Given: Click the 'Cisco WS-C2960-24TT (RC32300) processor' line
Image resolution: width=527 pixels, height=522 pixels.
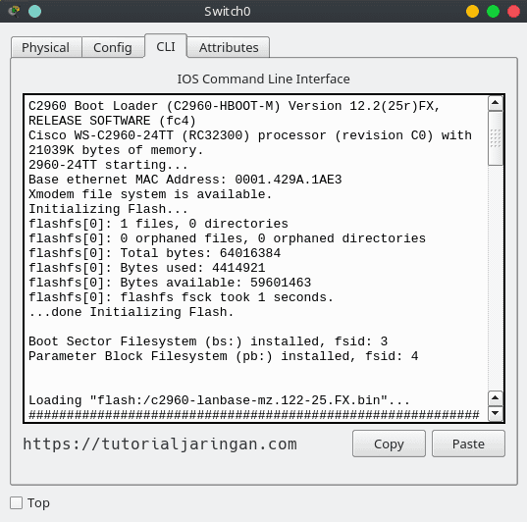Looking at the screenshot, I should point(250,135).
